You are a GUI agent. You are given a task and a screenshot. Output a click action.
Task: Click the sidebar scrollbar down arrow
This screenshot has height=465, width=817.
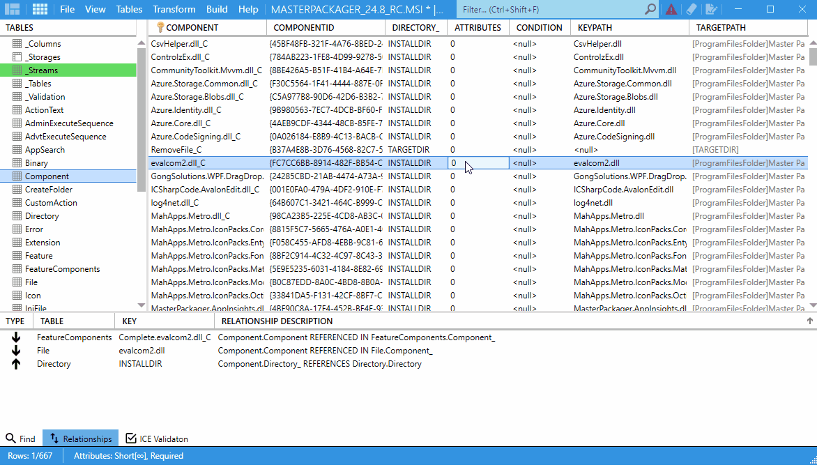pos(141,305)
